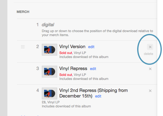Remove Vinyl Repress with its X icon

(150, 69)
